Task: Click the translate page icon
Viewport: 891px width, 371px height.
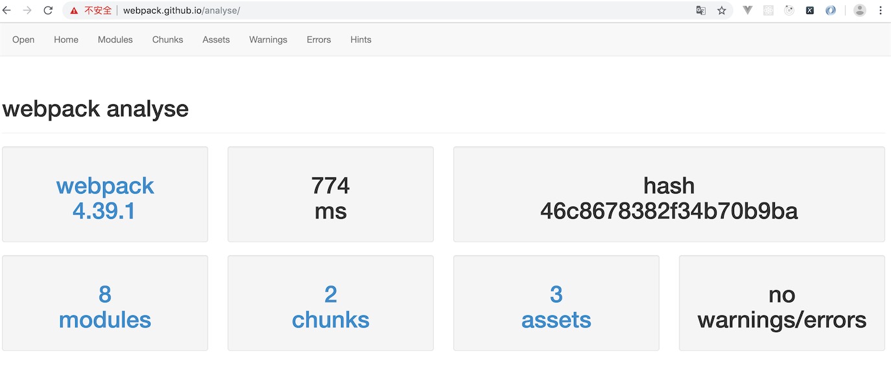Action: pyautogui.click(x=701, y=10)
